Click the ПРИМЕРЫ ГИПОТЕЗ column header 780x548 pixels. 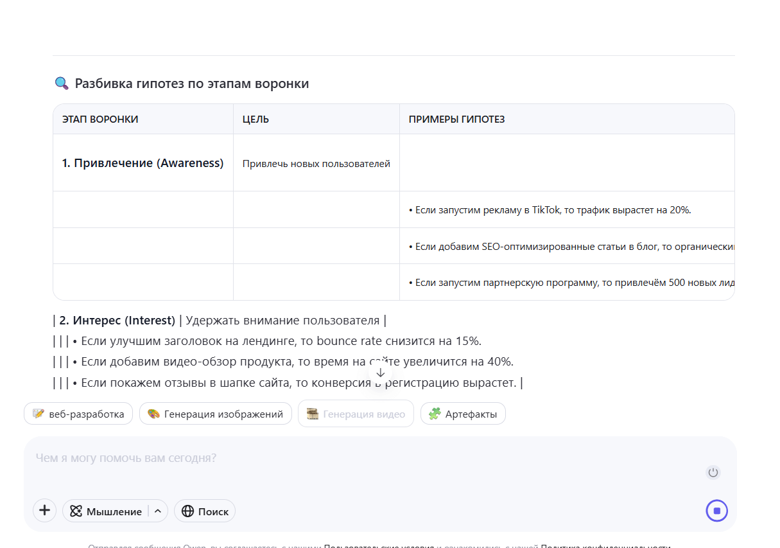coord(456,119)
